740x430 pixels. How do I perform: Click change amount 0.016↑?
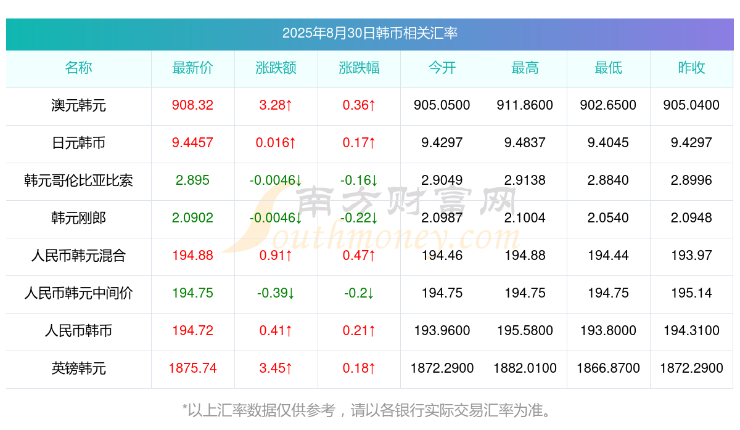point(276,143)
